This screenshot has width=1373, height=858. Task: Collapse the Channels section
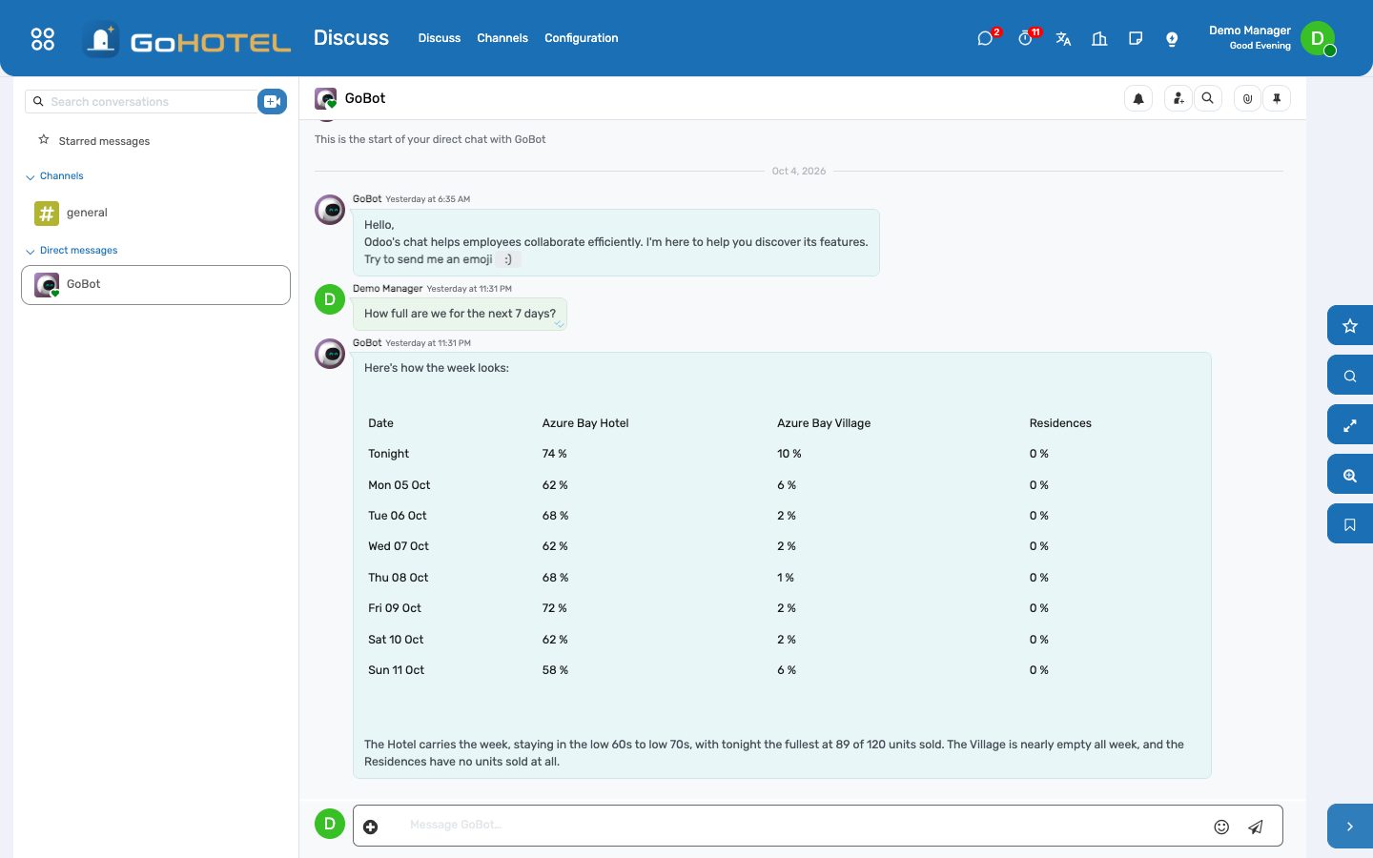(x=54, y=176)
